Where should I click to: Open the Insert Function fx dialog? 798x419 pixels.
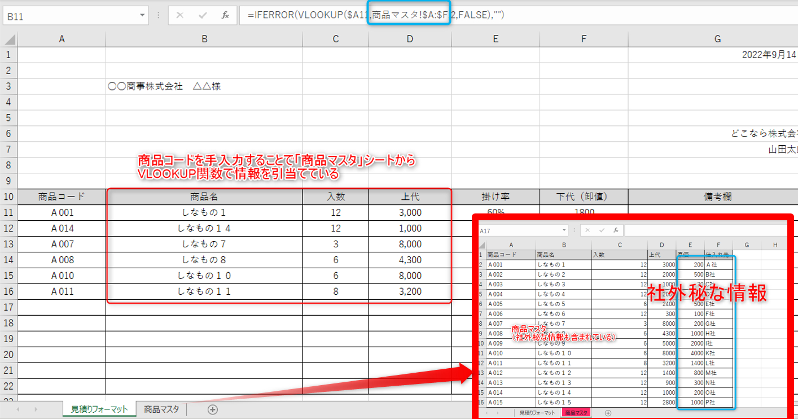[x=225, y=15]
